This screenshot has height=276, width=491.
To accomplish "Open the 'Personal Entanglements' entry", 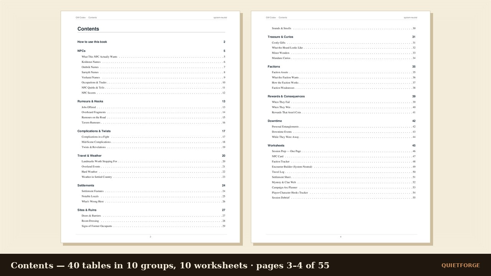I will coord(344,127).
